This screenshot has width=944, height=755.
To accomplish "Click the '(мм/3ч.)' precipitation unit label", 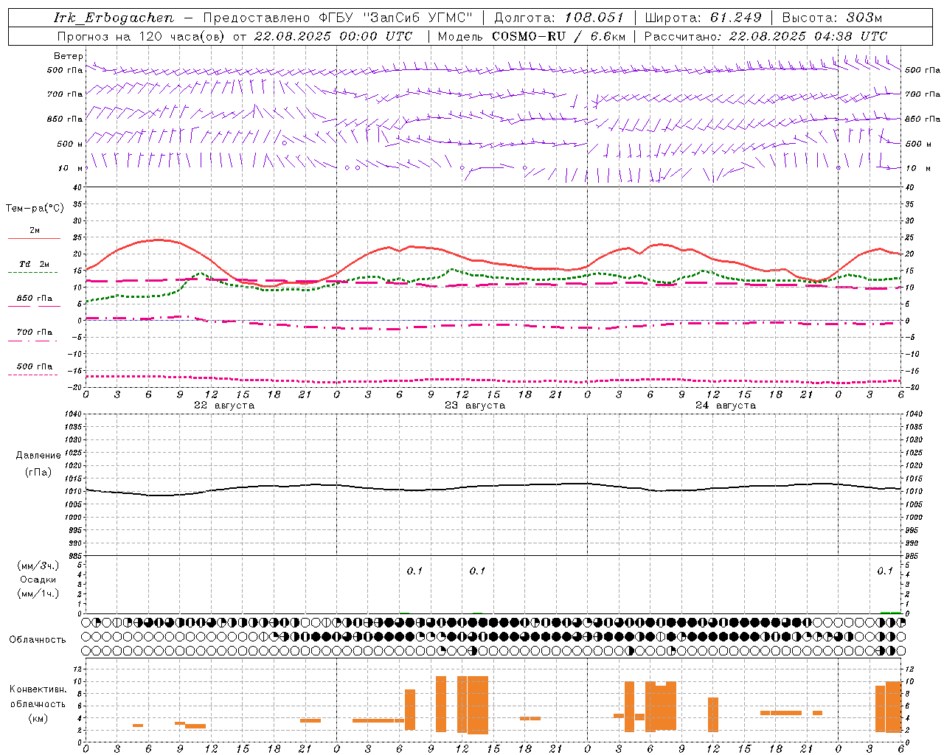I will (x=38, y=566).
